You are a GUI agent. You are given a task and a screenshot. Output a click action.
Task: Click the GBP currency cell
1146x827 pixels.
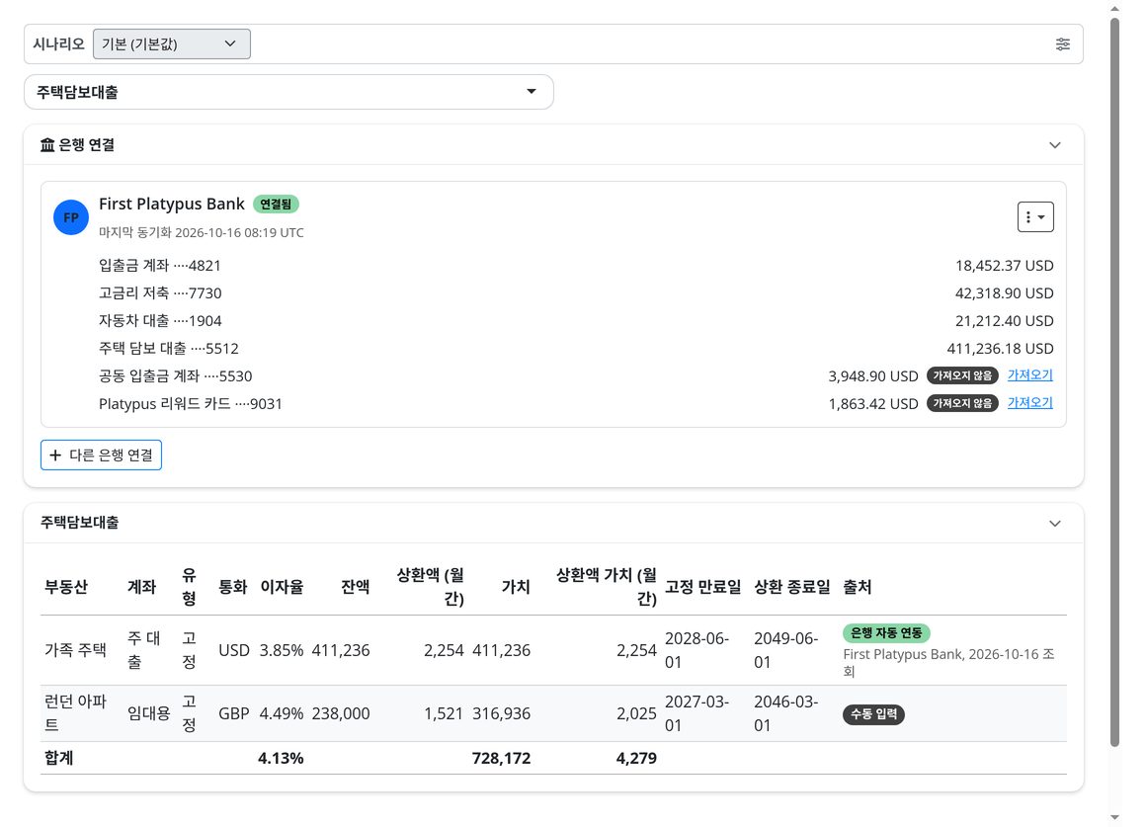pos(234,713)
